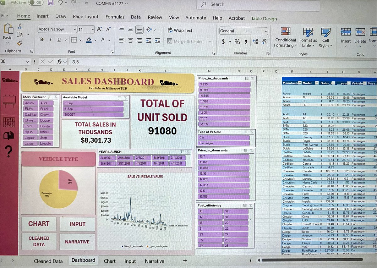This screenshot has width=377, height=268.
Task: Toggle Underline formatting
Action: click(x=59, y=40)
